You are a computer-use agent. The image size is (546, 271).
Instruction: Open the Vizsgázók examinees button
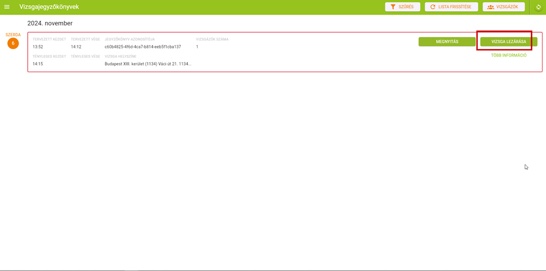point(503,7)
